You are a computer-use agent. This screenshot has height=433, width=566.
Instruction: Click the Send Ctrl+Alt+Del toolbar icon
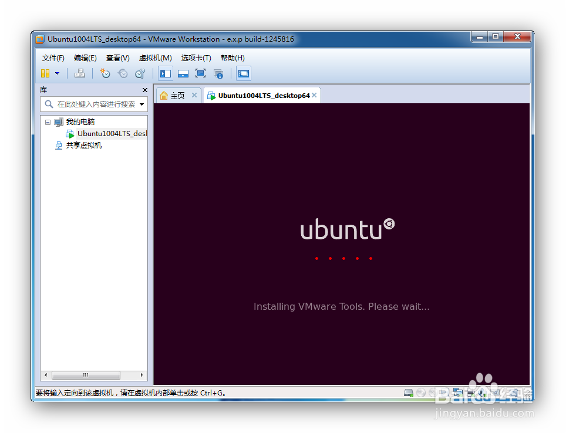[80, 73]
